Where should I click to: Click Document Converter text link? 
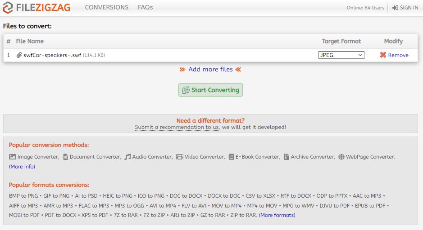[95, 157]
